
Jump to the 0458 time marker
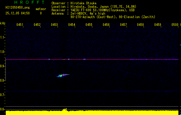click(x=140, y=25)
